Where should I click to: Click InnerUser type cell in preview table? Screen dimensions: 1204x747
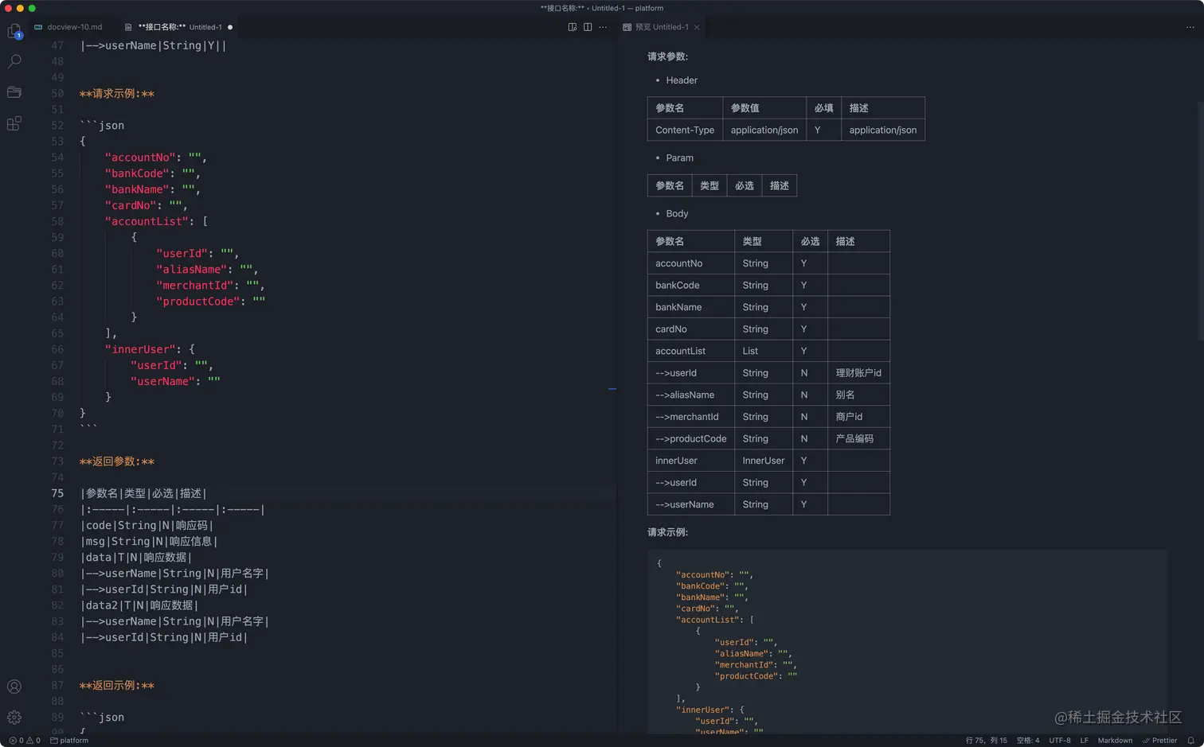[764, 461]
